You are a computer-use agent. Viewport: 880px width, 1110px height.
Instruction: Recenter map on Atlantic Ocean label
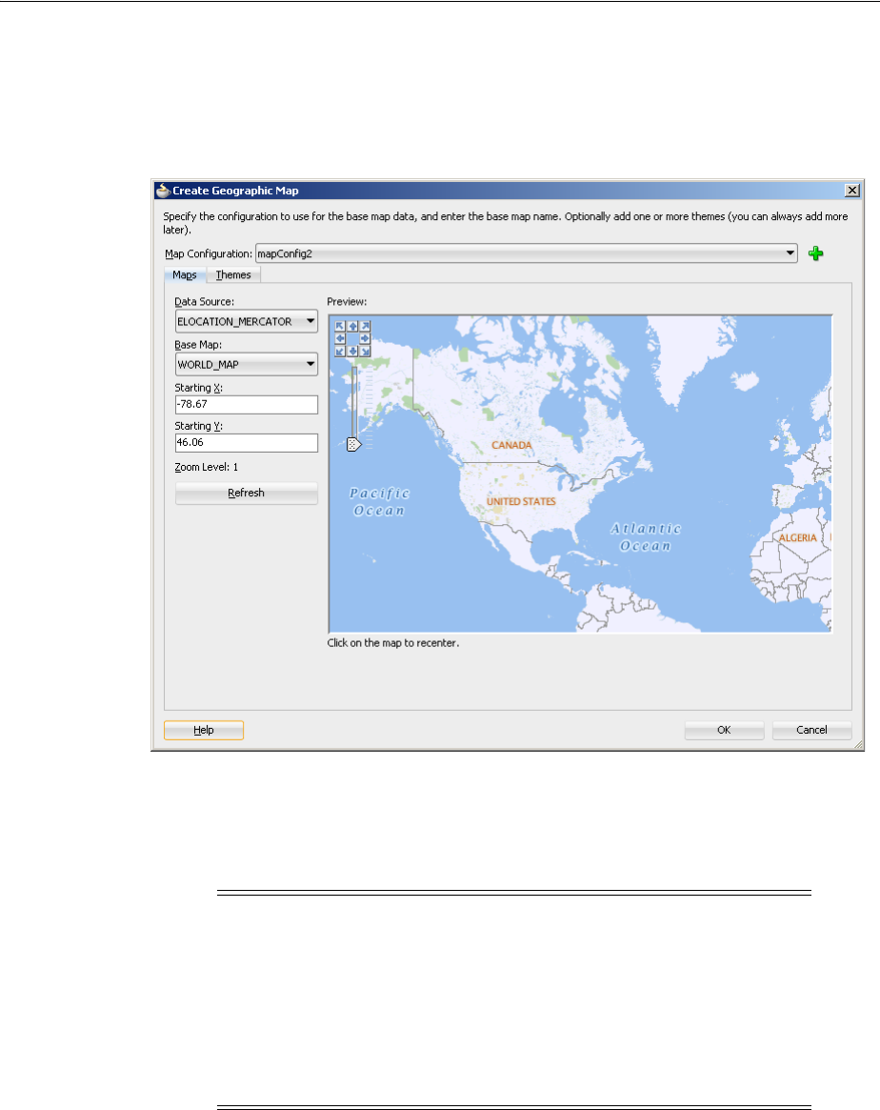645,537
